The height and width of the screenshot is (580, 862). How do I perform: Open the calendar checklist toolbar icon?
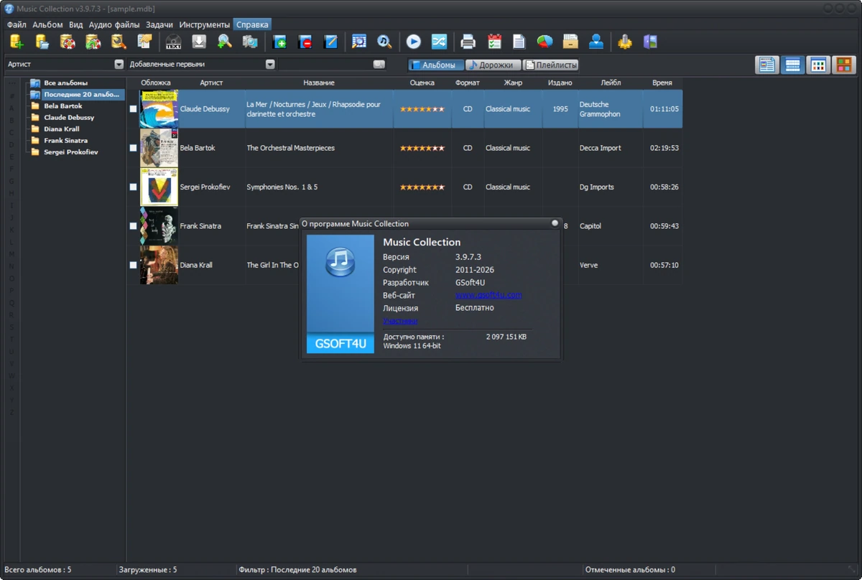(x=493, y=42)
